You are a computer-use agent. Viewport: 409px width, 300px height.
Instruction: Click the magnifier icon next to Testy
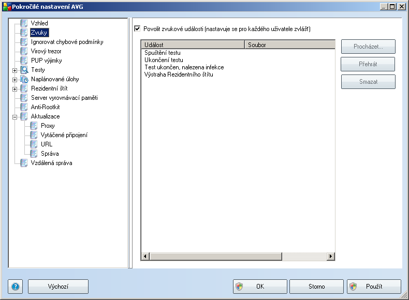coord(24,70)
